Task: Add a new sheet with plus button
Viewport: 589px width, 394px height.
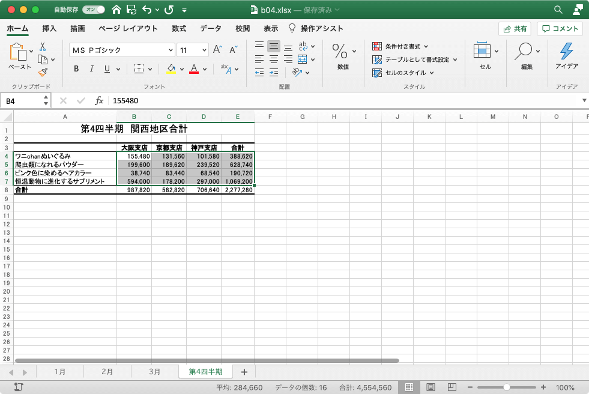Action: (x=244, y=372)
